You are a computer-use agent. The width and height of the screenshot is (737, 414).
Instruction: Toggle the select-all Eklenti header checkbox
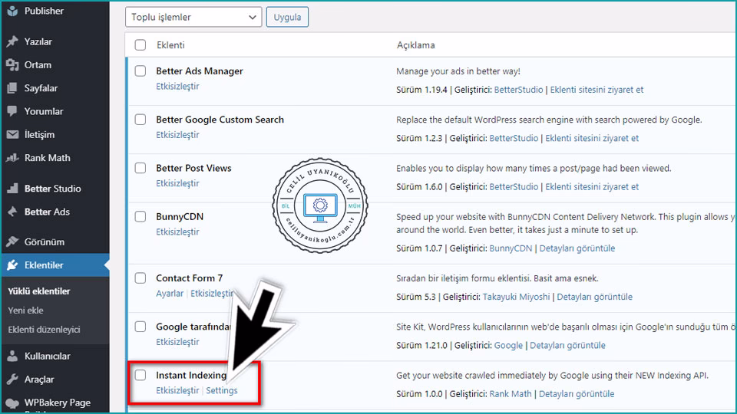(140, 45)
